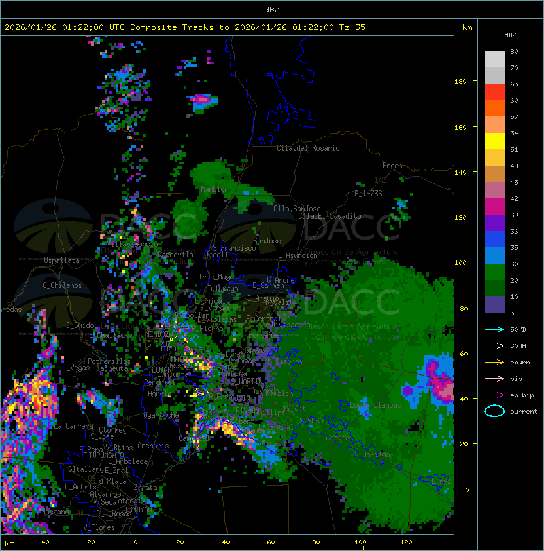Click the Uspallata map label

click(61, 260)
